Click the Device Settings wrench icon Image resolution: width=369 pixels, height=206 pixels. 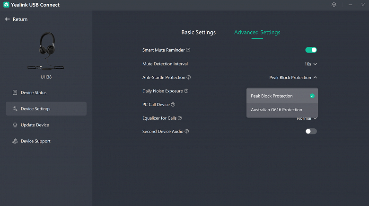coord(15,108)
